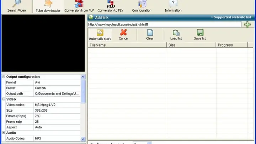Clear the download list
This screenshot has height=144, width=256.
150,34
